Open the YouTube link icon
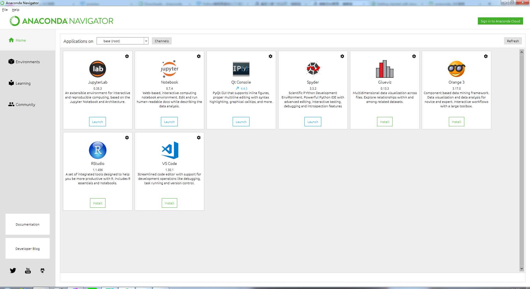The image size is (530, 289). [28, 271]
